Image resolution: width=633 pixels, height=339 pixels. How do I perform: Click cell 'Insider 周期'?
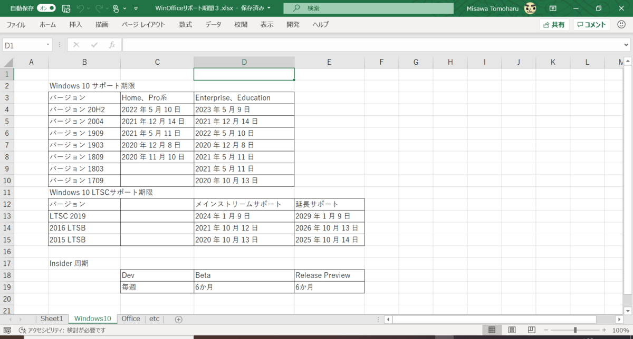84,263
